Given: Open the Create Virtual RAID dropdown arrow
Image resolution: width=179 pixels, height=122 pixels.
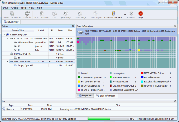Looking at the screenshot, I should (x=125, y=15).
